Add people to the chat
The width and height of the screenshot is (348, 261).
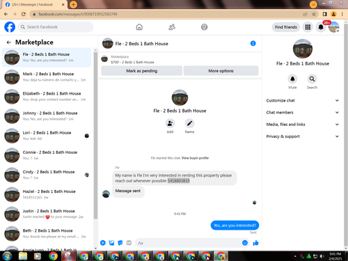coord(170,123)
